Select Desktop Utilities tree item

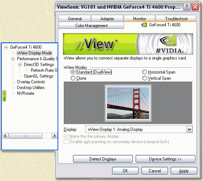point(31,88)
